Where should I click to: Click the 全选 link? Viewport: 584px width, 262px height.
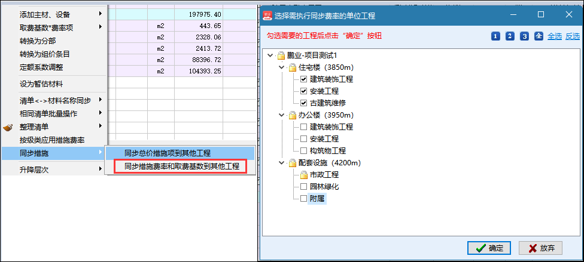pyautogui.click(x=554, y=36)
